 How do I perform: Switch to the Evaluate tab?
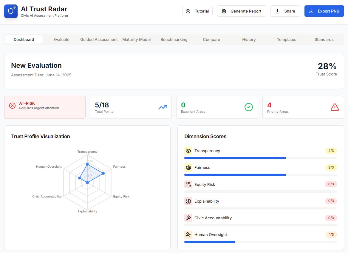(x=61, y=39)
